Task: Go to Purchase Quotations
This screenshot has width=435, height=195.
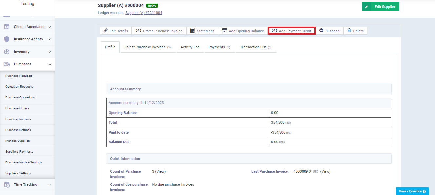Action: [x=28, y=97]
